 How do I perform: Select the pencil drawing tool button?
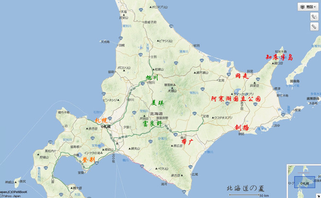pyautogui.click(x=314, y=17)
